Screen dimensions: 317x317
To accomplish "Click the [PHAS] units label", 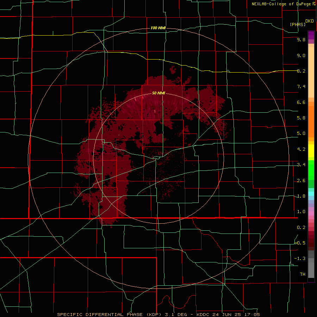I will point(298,24).
